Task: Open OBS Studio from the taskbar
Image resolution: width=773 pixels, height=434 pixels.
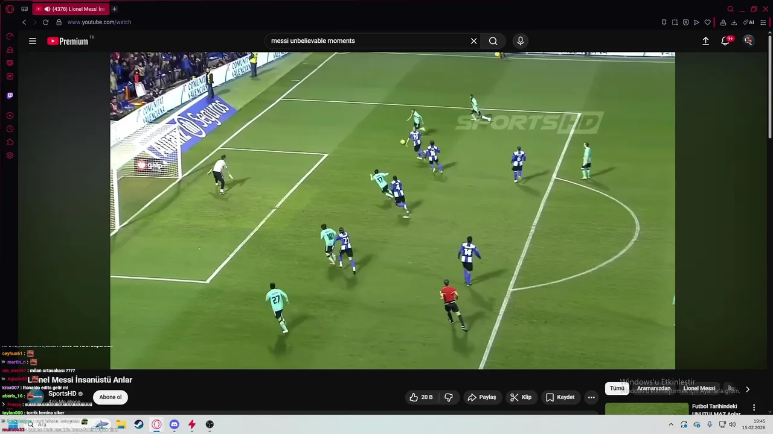Action: (x=210, y=424)
